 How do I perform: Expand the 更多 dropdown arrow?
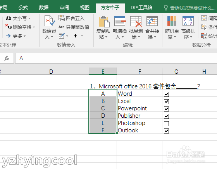coord(24,36)
